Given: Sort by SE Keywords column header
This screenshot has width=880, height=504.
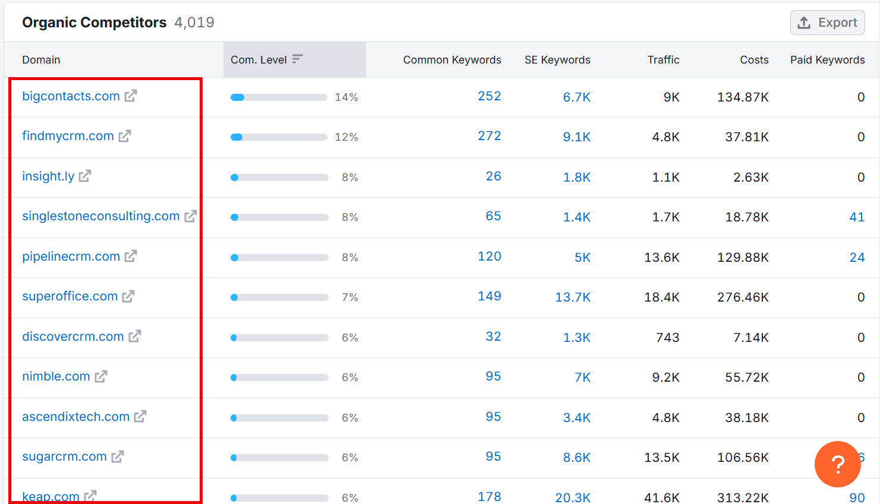Looking at the screenshot, I should 557,60.
